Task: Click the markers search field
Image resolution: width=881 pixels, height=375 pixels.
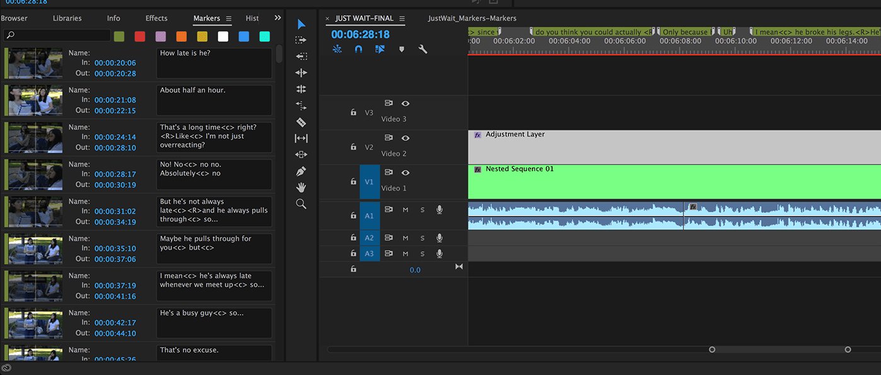Action: click(57, 36)
